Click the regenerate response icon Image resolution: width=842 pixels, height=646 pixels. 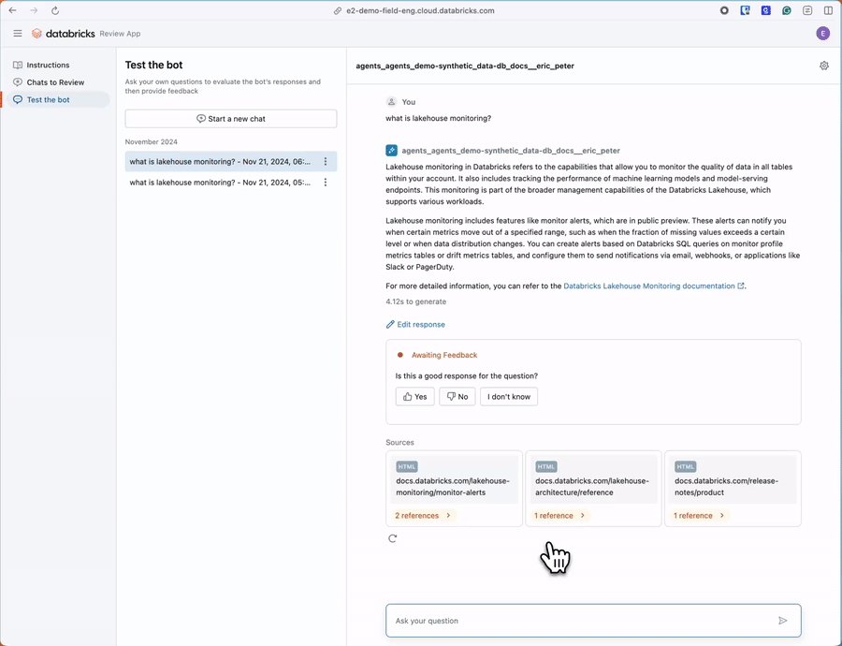393,538
